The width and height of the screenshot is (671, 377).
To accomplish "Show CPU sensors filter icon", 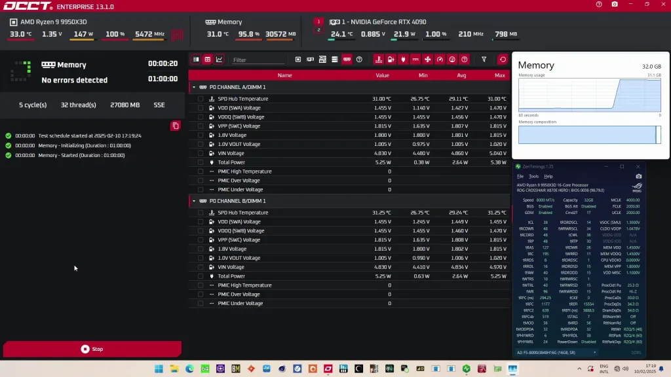I will [298, 60].
